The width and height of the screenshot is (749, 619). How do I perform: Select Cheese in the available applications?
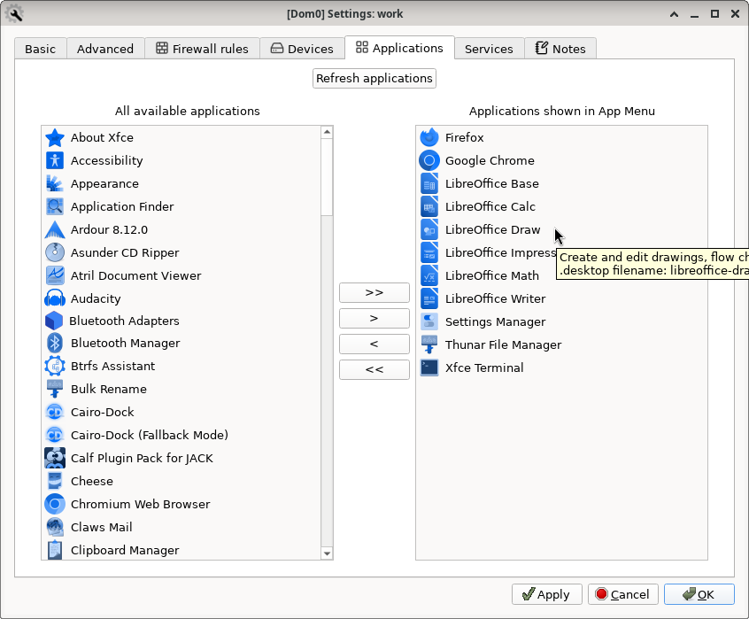90,481
